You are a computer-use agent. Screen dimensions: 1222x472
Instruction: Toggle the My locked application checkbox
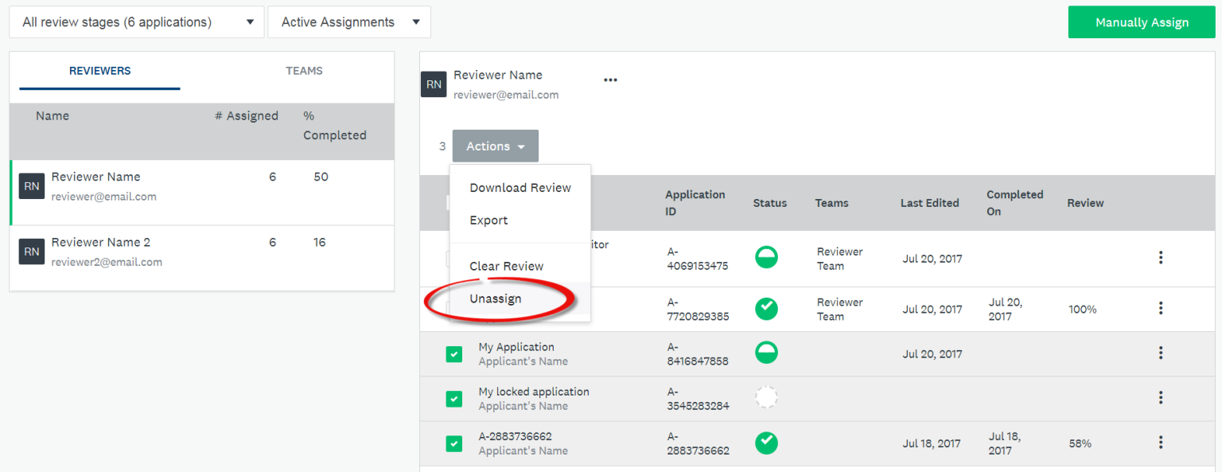click(453, 399)
